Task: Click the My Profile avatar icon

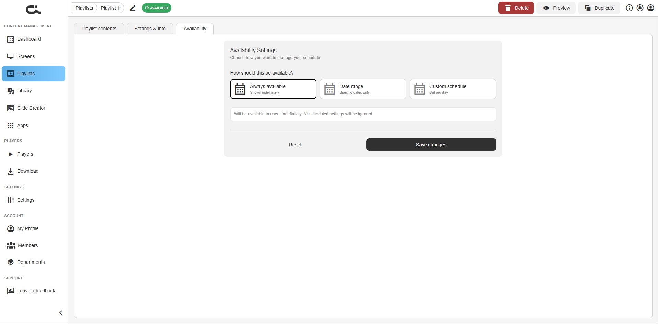Action: [11, 228]
